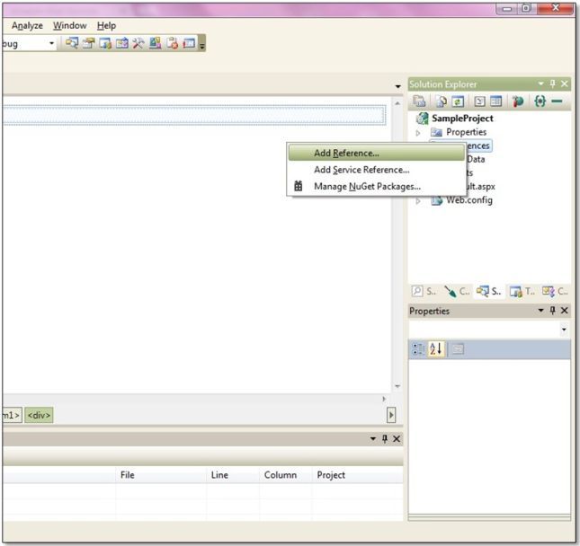Screen dimensions: 580x546
Task: Choose Add Reference... from context menu
Action: pos(376,153)
